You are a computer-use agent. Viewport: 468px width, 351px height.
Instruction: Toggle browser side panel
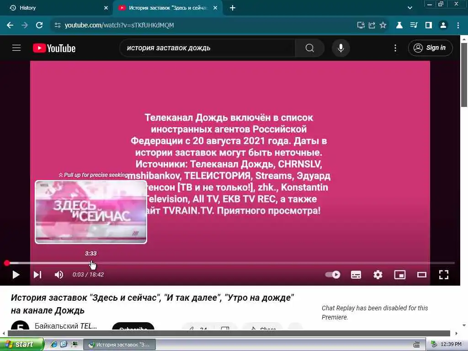coord(429,25)
